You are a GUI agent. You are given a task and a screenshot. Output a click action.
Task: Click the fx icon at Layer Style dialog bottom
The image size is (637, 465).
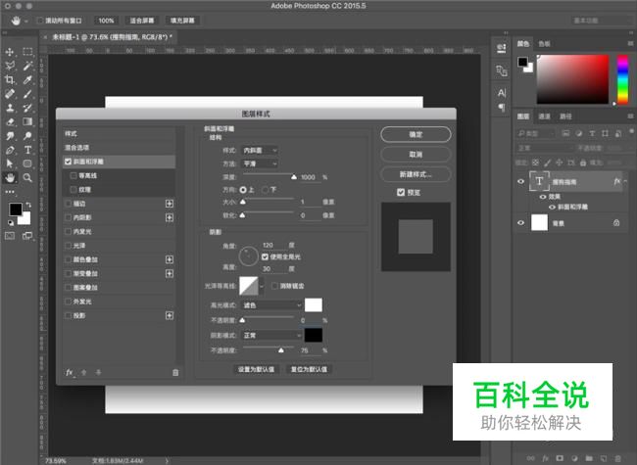pos(70,372)
